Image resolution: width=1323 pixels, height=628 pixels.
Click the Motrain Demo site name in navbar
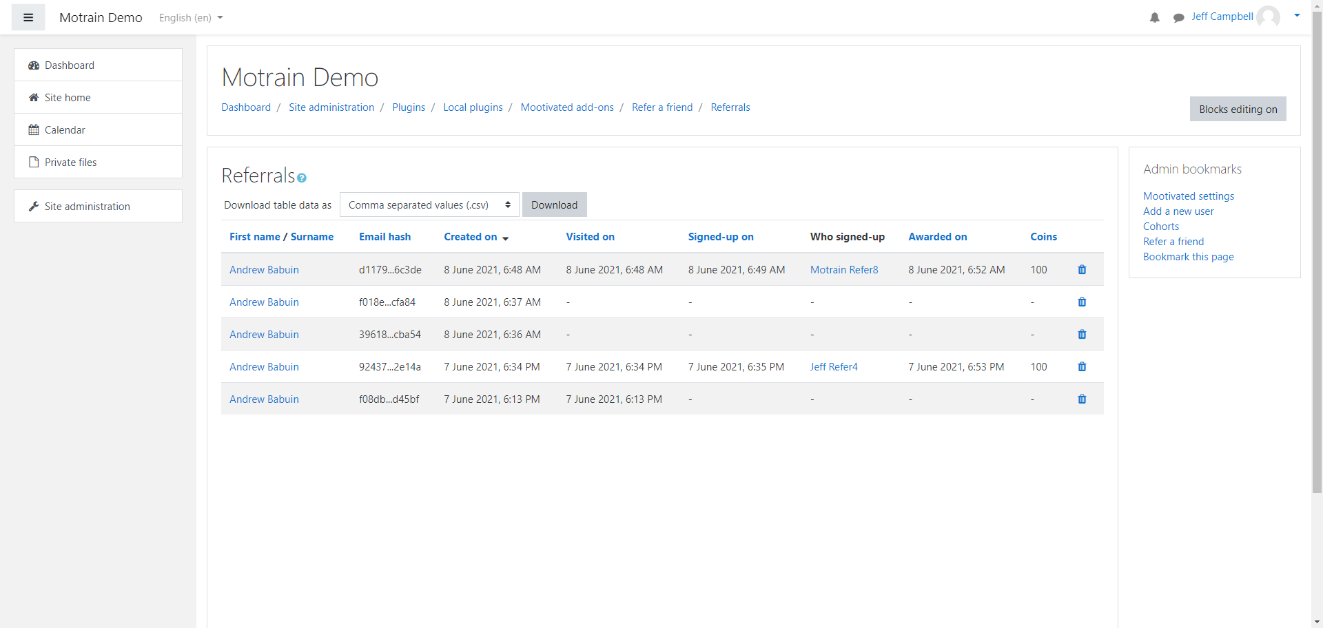tap(101, 18)
